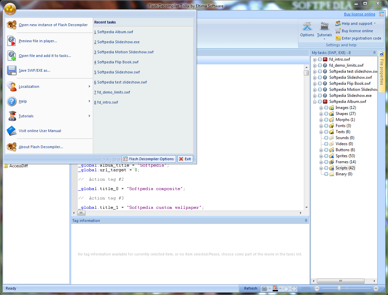Follow the Buy license online link at top
388x295 pixels.
click(x=359, y=14)
